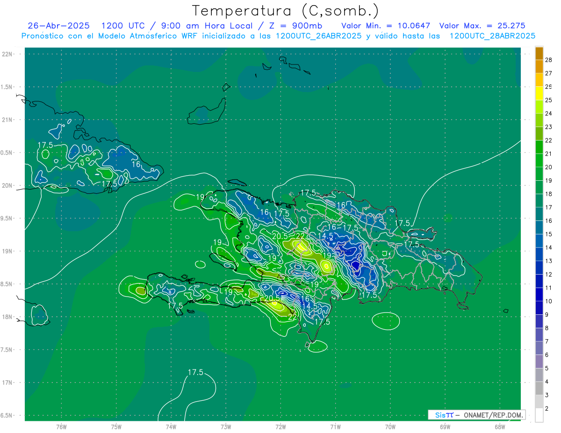
Task: Click the legend value '18'
Action: point(549,194)
